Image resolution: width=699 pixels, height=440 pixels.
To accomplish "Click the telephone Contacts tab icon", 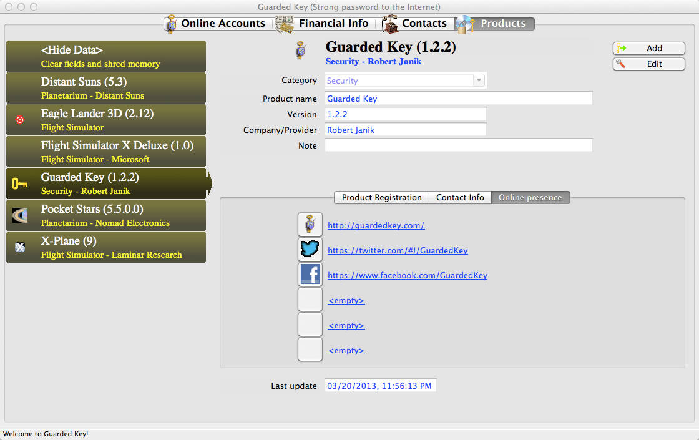I will tap(389, 24).
